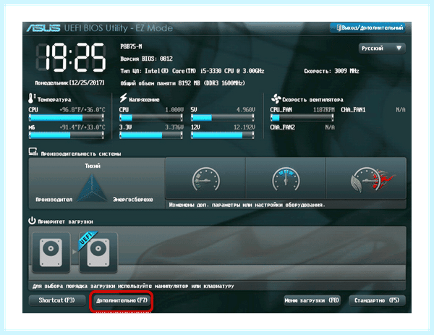The height and width of the screenshot is (335, 434).
Task: Click the 19:25 clock display
Action: pyautogui.click(x=71, y=58)
